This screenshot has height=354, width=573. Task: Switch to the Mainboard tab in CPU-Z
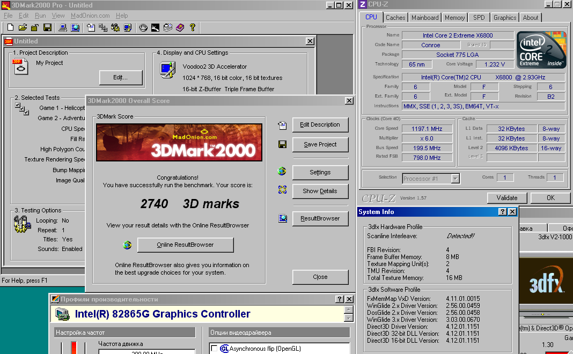point(425,18)
